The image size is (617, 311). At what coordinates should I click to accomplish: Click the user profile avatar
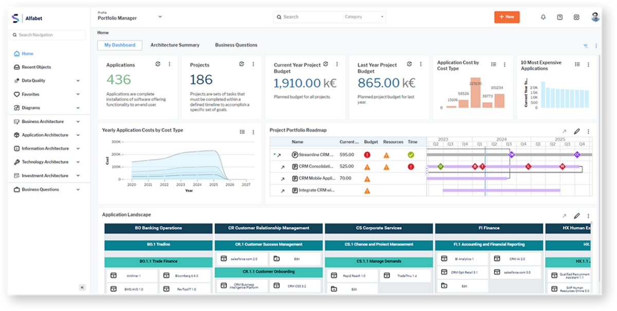pyautogui.click(x=595, y=17)
